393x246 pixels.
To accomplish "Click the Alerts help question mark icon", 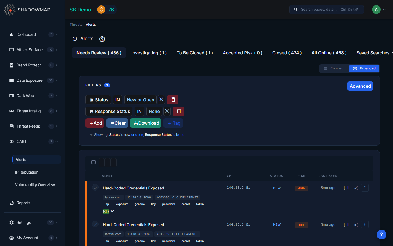I will tap(102, 39).
